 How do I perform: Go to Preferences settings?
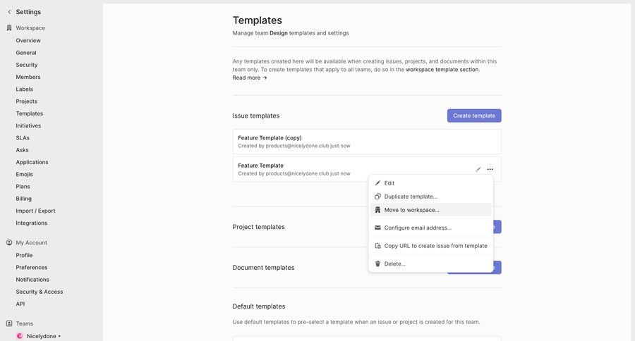click(32, 267)
